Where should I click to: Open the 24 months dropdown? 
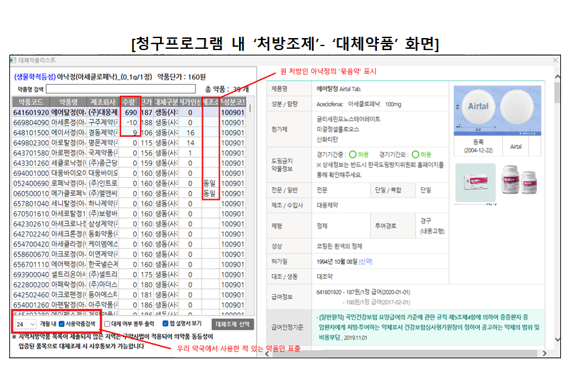(25, 324)
